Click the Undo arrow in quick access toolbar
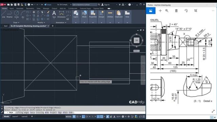217x122 pixels. [x=32, y=4]
